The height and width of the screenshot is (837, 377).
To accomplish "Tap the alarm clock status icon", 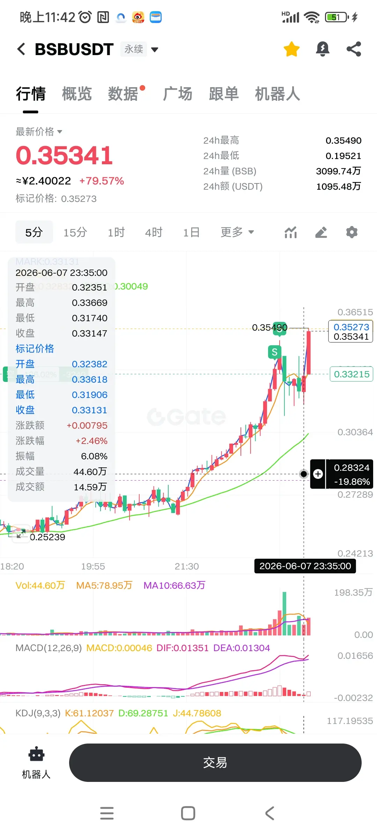I will click(85, 17).
